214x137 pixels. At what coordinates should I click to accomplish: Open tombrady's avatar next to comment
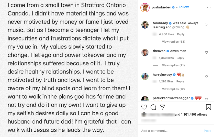point(145,25)
